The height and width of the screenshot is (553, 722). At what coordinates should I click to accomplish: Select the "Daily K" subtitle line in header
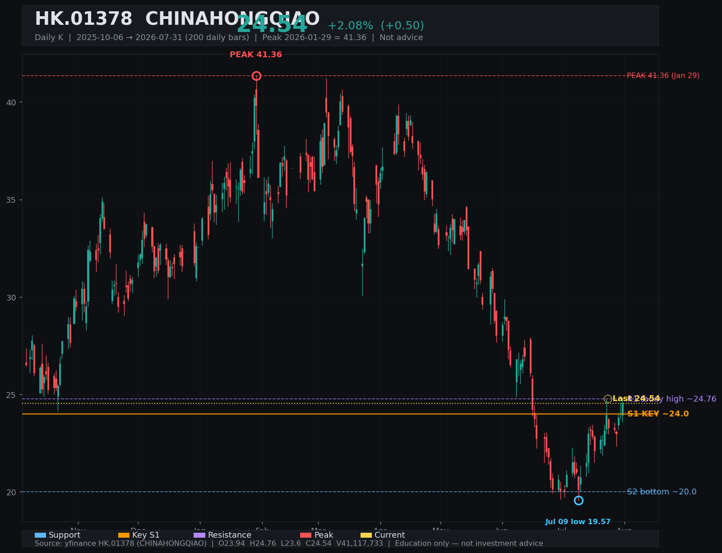click(x=229, y=37)
